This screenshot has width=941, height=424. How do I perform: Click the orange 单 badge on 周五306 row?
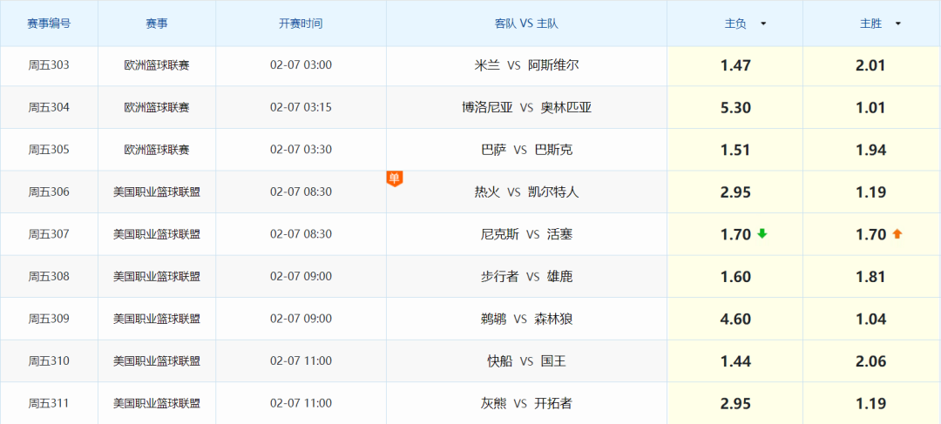pyautogui.click(x=395, y=178)
